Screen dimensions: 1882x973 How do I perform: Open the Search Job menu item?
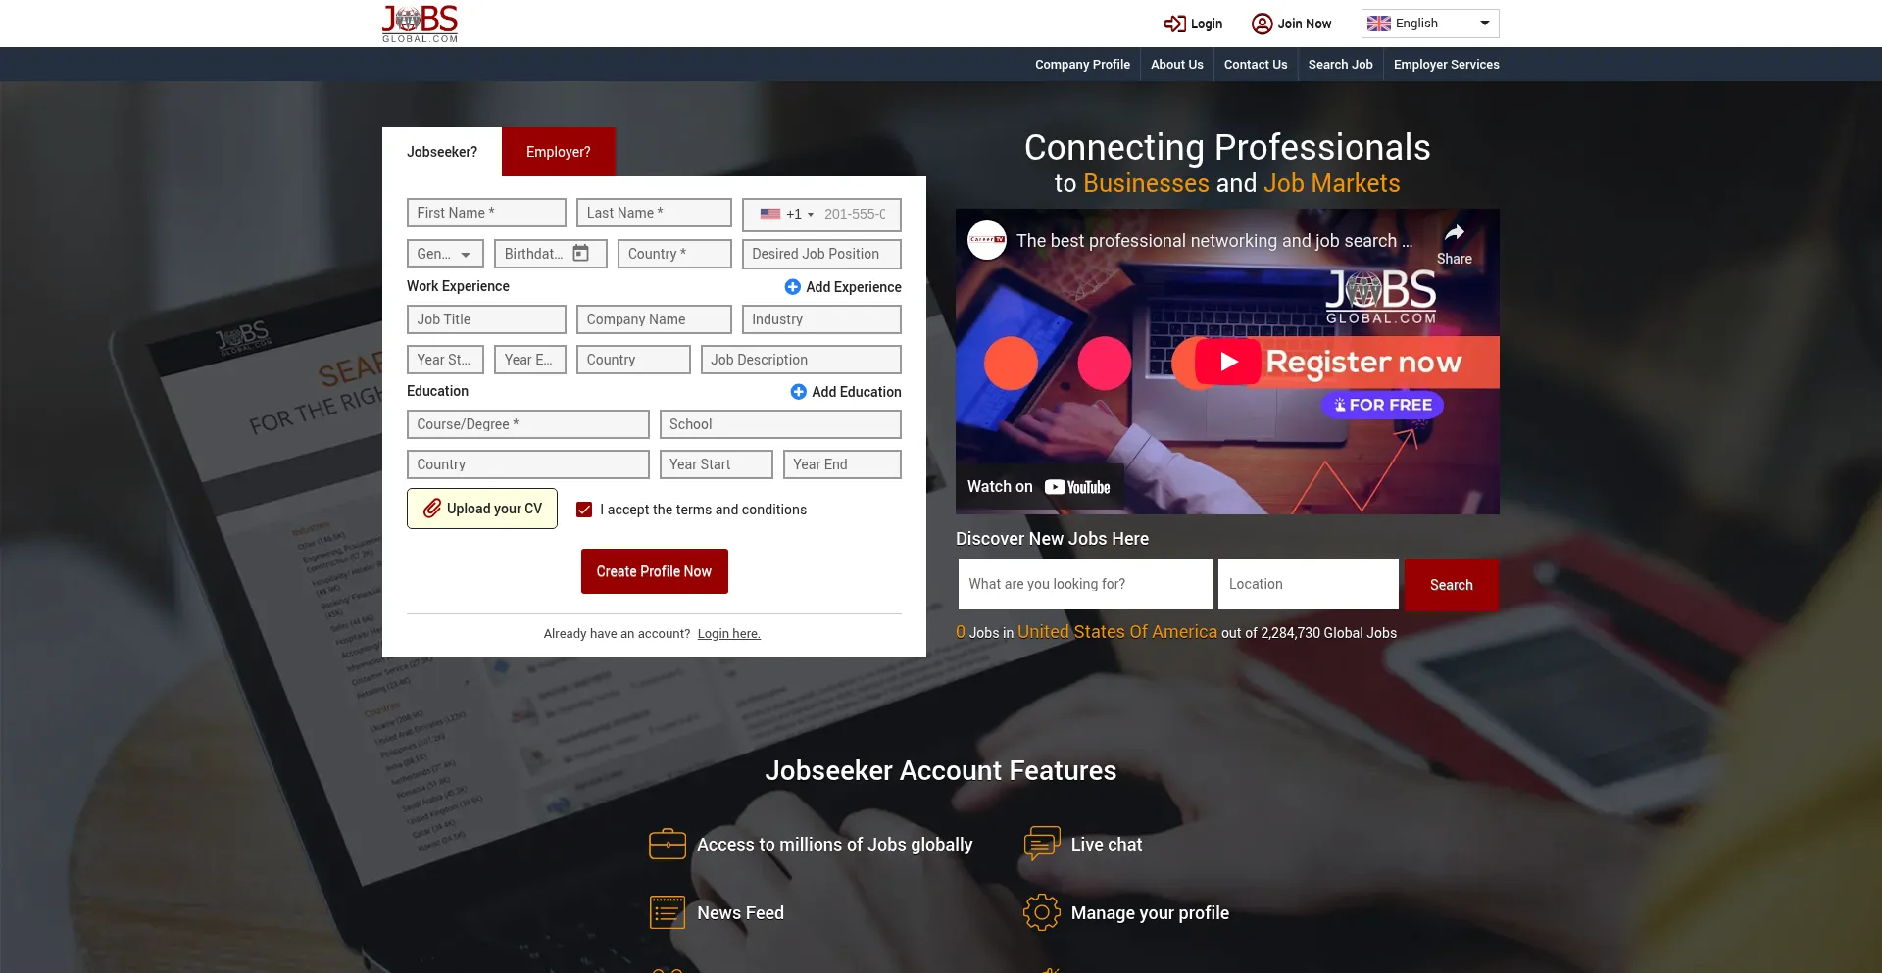[x=1340, y=65]
